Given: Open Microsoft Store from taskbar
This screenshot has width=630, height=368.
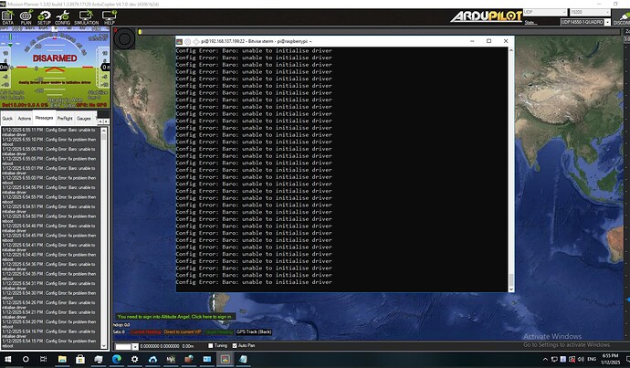Looking at the screenshot, I should point(80,359).
